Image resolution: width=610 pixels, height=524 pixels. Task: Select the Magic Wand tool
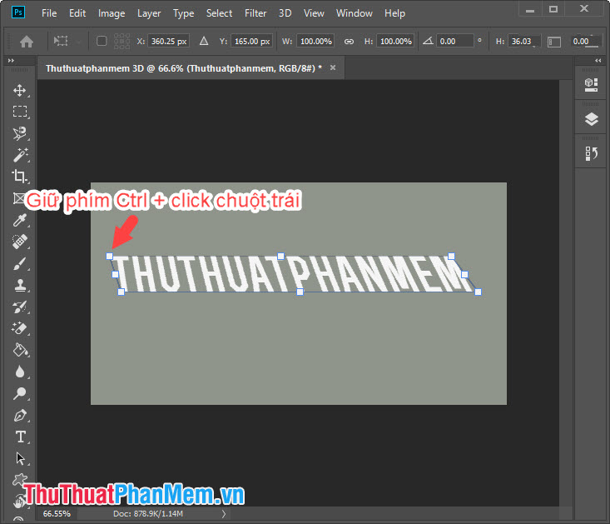click(19, 155)
